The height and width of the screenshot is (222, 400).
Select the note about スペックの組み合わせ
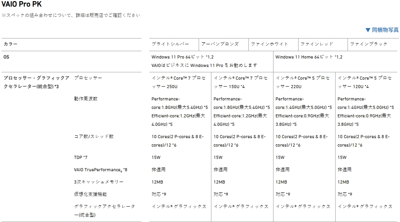(x=71, y=15)
